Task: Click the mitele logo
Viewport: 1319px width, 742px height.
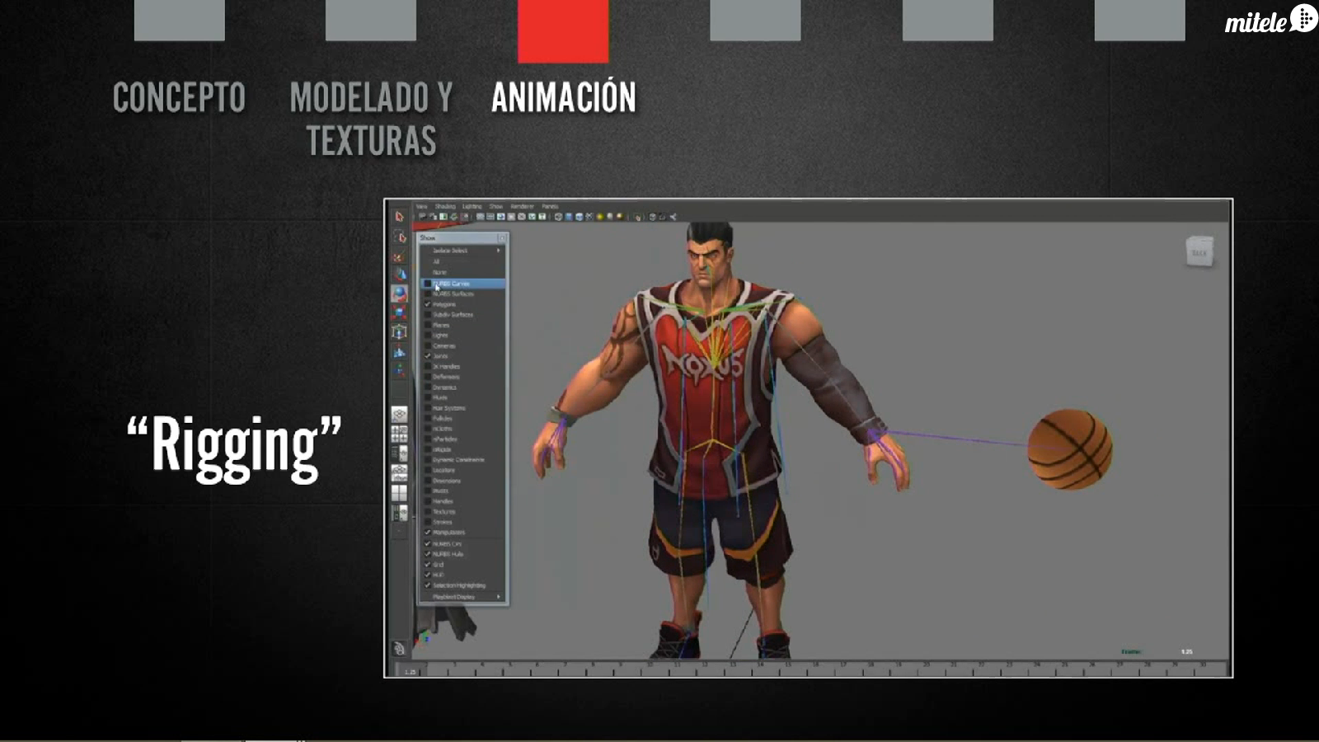Action: tap(1271, 19)
